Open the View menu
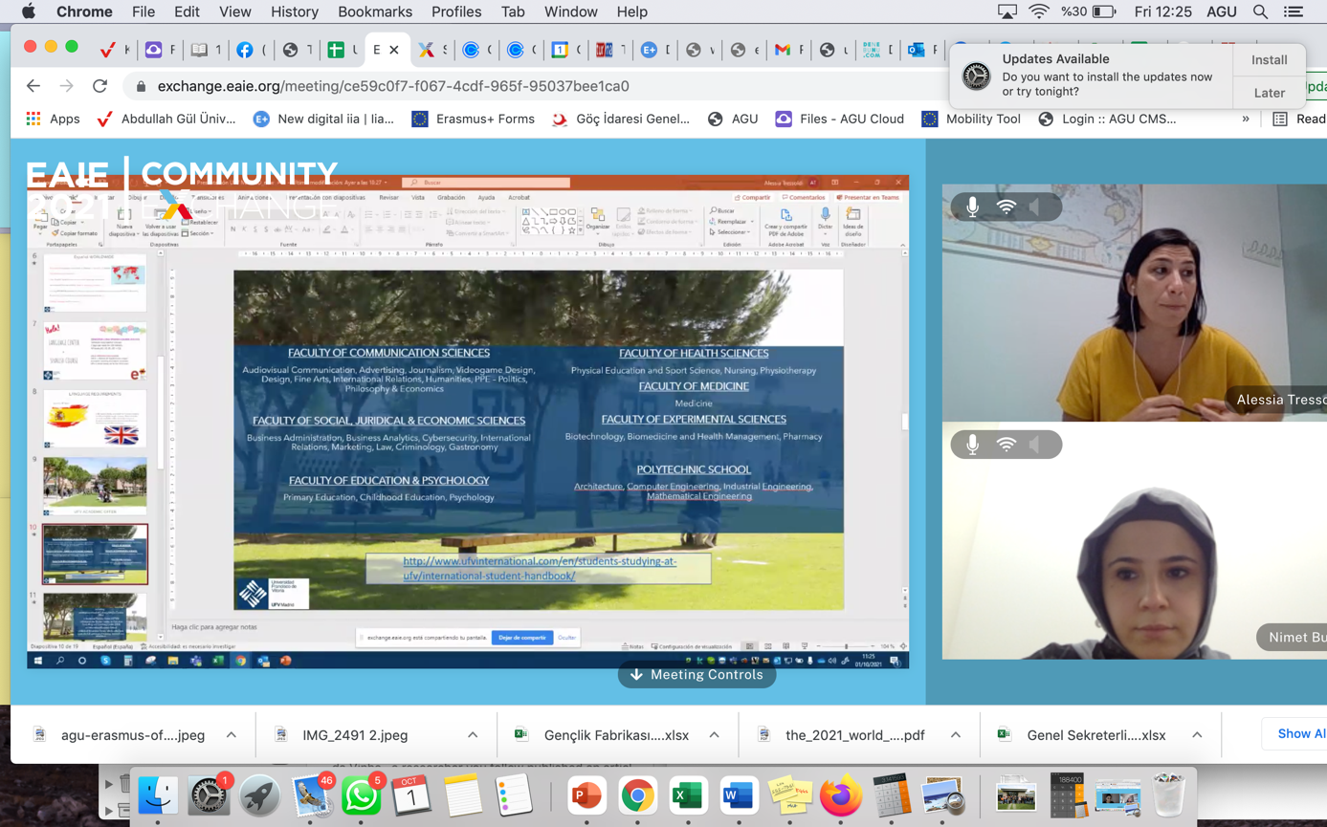Image resolution: width=1327 pixels, height=827 pixels. tap(234, 11)
